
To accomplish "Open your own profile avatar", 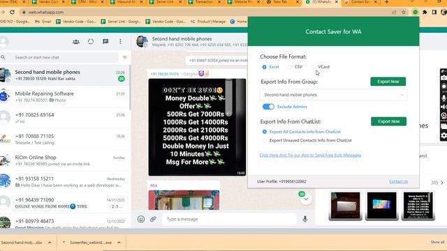I will 3,42.
